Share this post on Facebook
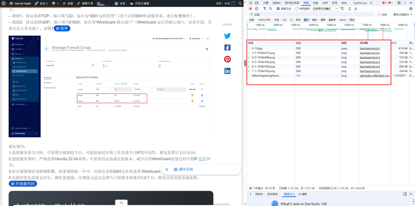Viewport: 415px width, 206px height. (x=227, y=47)
